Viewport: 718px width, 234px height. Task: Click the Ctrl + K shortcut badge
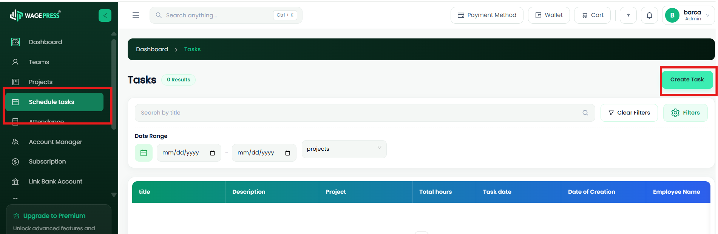(x=285, y=15)
